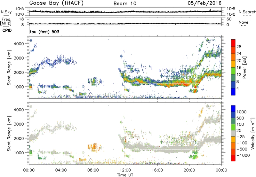Click the "60" tick on the Nave axis
Image resolution: width=256 pixels, height=177 pixels.
pyautogui.click(x=229, y=19)
